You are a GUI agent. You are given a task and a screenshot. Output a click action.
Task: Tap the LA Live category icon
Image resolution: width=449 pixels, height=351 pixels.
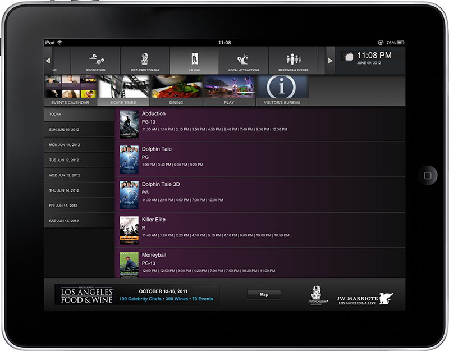194,58
